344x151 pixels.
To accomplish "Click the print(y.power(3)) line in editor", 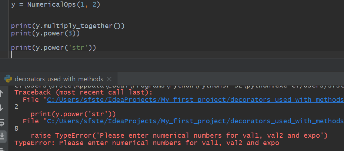I will [45, 33].
